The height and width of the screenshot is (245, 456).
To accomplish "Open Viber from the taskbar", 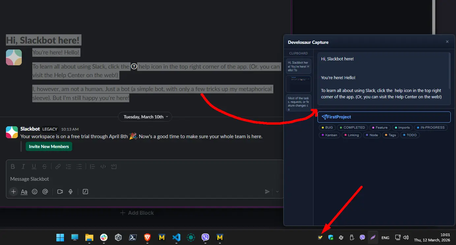I will pyautogui.click(x=205, y=237).
